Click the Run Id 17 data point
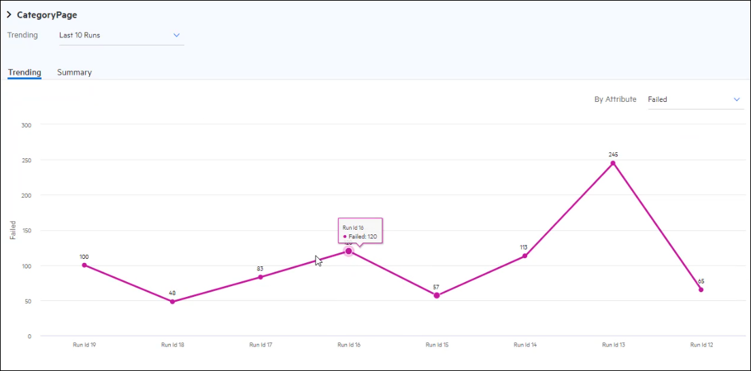The width and height of the screenshot is (751, 371). (x=261, y=277)
